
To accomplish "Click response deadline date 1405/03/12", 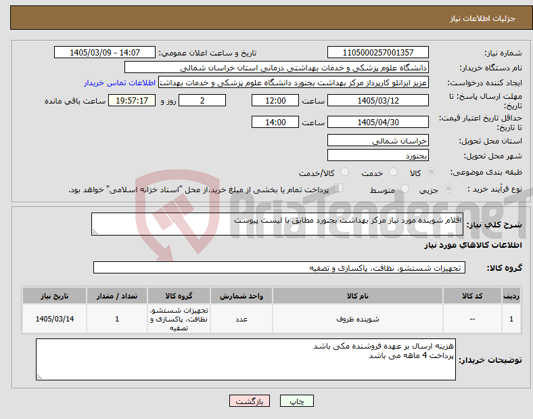I will (x=377, y=100).
